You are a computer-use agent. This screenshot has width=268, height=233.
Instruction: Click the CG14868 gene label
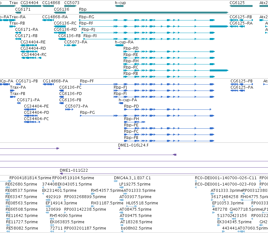point(51,3)
